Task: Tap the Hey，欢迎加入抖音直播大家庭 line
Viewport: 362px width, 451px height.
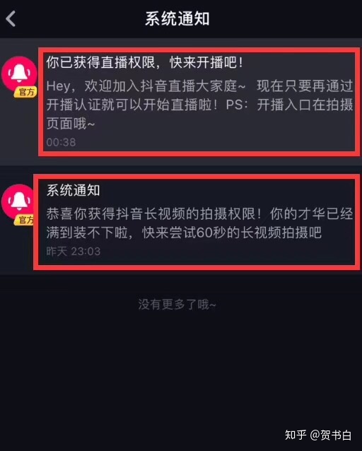Action: (x=146, y=86)
